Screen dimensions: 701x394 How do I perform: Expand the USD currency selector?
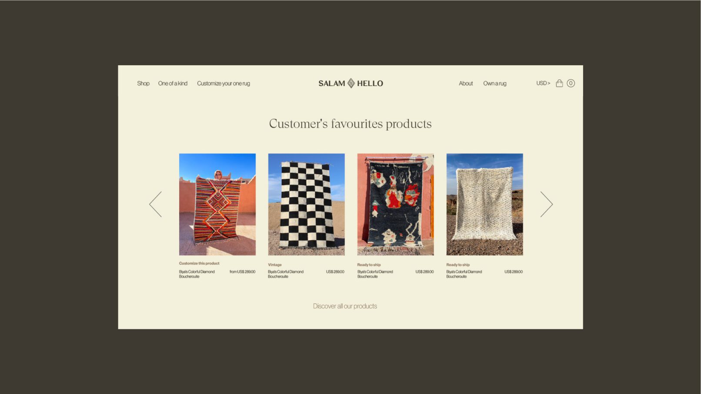(x=543, y=83)
